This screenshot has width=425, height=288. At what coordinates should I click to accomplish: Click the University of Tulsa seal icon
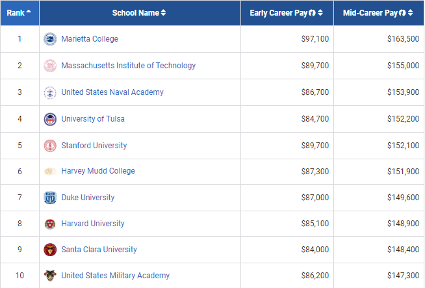point(50,119)
